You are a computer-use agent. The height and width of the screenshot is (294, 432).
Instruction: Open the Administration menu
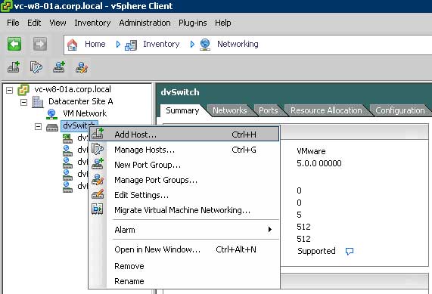(145, 23)
